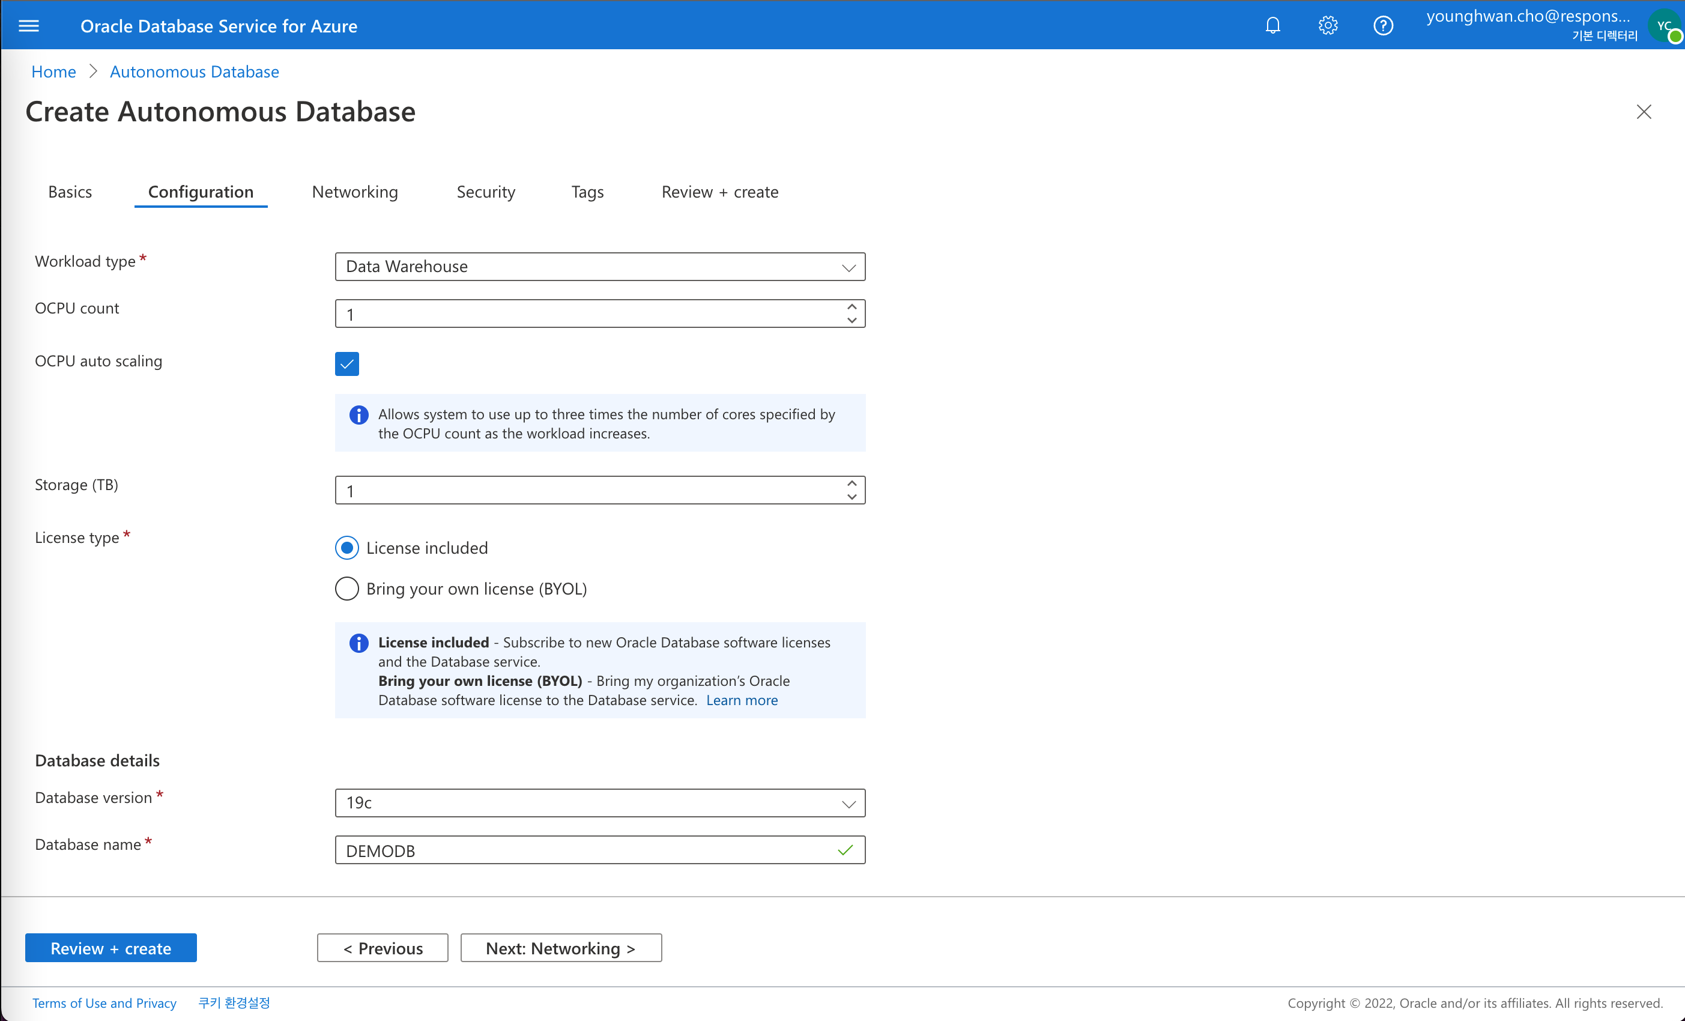Open the Review + create tab
Image resolution: width=1685 pixels, height=1021 pixels.
719,192
